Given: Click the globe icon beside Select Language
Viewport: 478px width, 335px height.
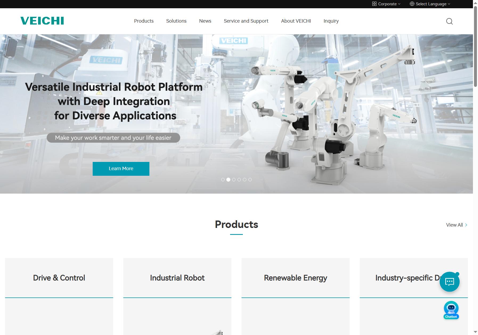Looking at the screenshot, I should (412, 4).
